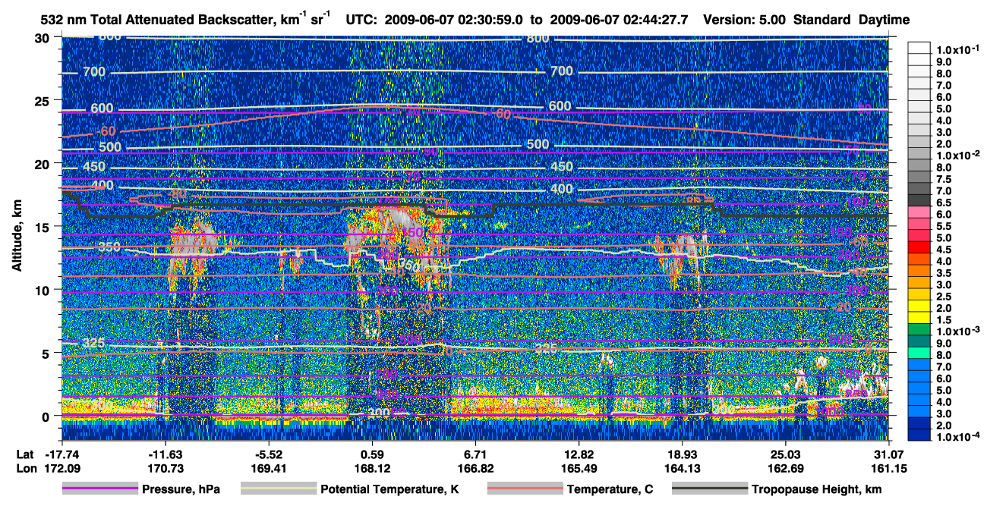Click the gray Potential Temperature legend line sample
The image size is (987, 506).
point(278,489)
